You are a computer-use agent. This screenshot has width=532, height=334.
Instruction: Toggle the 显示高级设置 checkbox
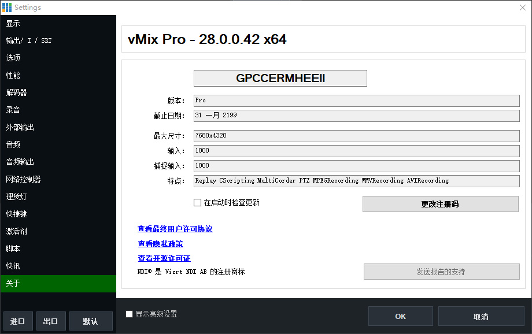128,314
